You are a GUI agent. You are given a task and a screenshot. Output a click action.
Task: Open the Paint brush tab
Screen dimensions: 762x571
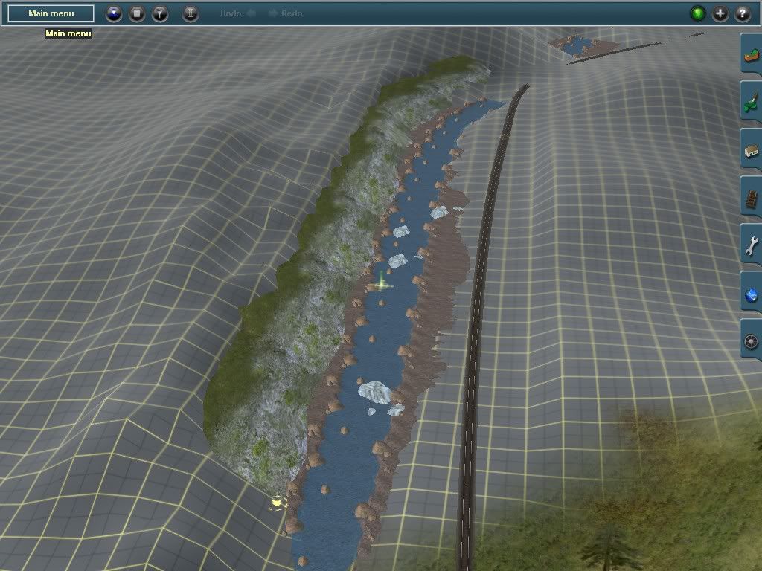(x=751, y=102)
